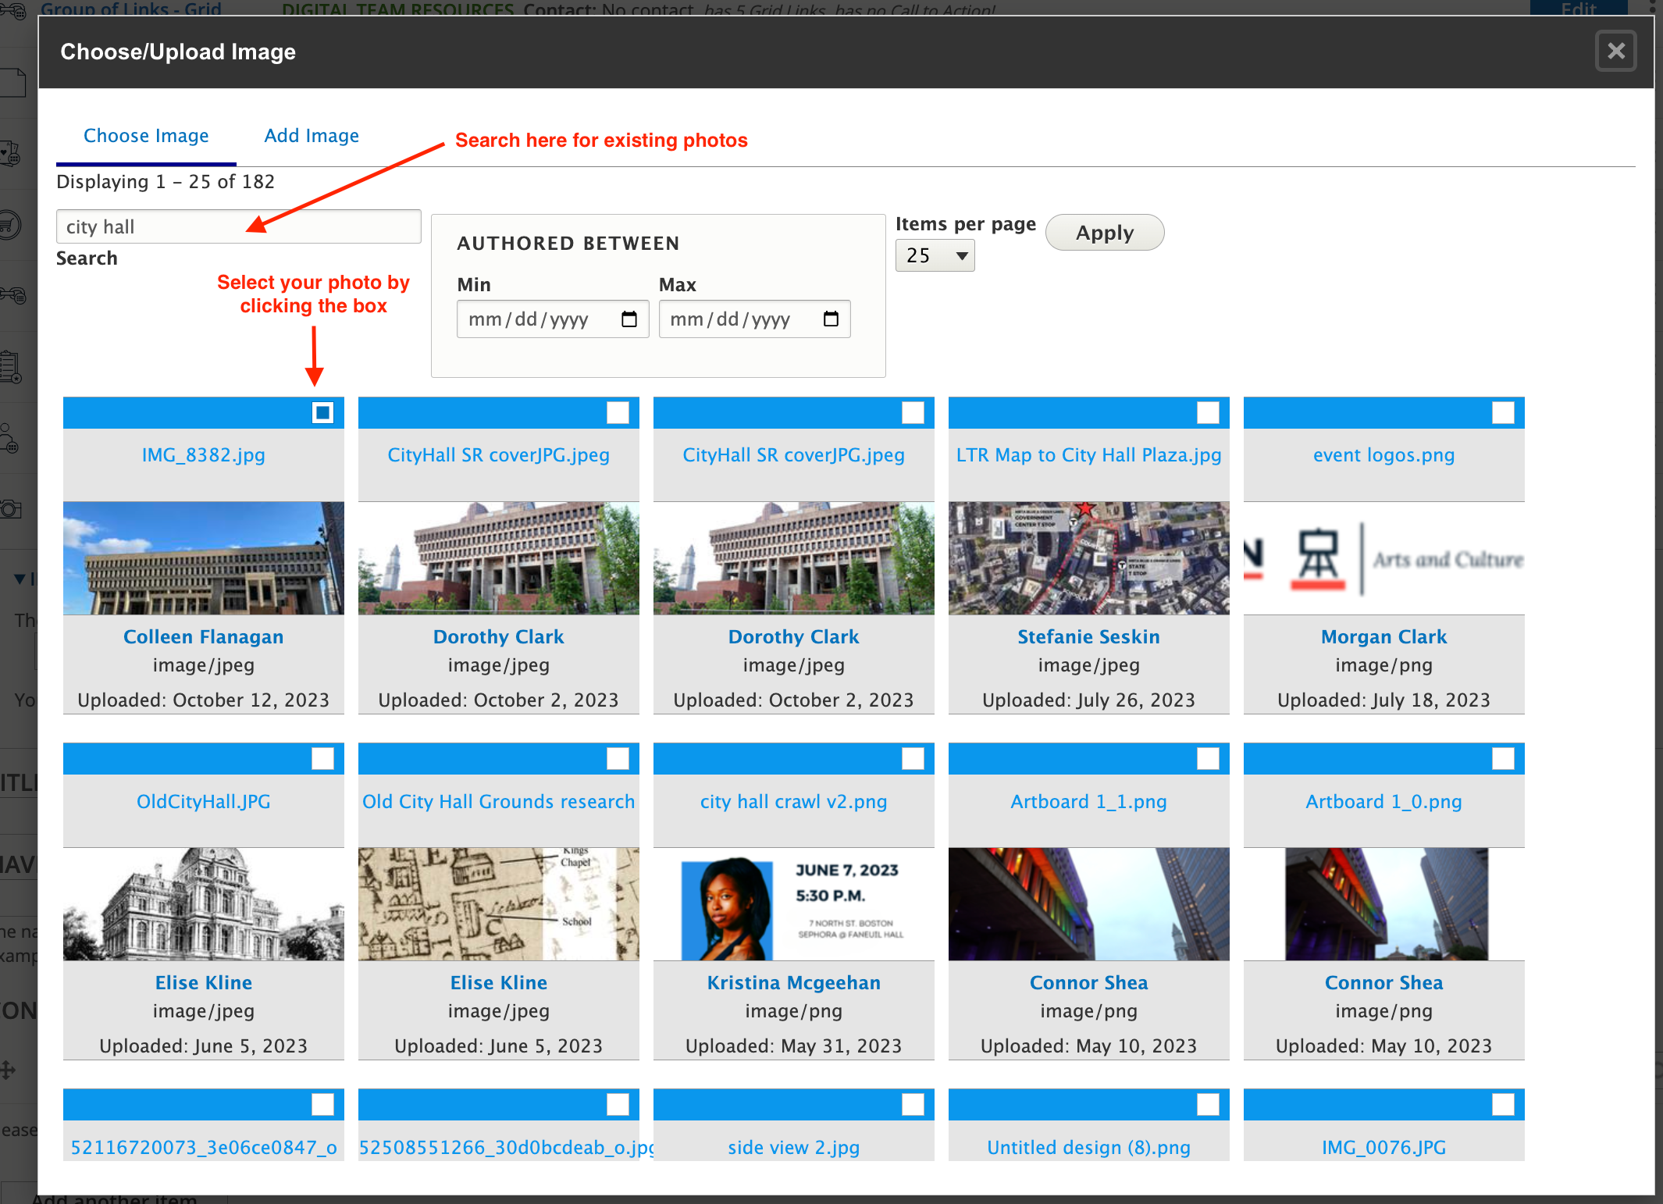1663x1204 pixels.
Task: Switch to the Add Image tab
Action: coord(312,136)
